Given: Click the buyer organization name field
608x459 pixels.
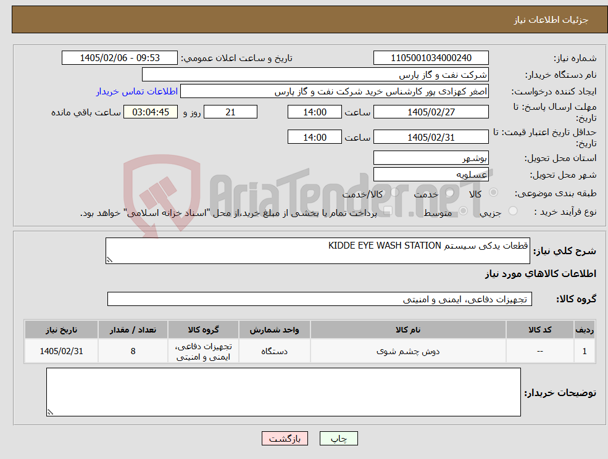Looking at the screenshot, I should pyautogui.click(x=315, y=75).
